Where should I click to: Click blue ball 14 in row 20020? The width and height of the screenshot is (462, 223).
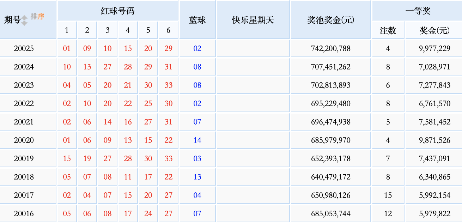197,140
